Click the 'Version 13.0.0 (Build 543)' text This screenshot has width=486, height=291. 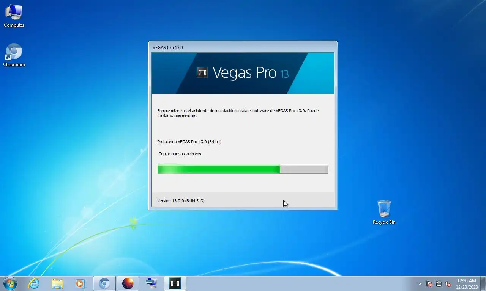click(x=181, y=201)
